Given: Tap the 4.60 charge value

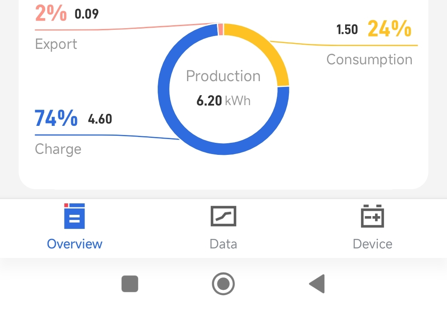Looking at the screenshot, I should [100, 119].
